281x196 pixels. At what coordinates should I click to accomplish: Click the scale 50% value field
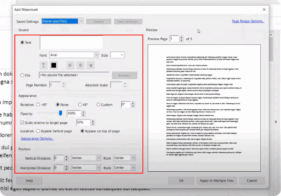point(83,122)
